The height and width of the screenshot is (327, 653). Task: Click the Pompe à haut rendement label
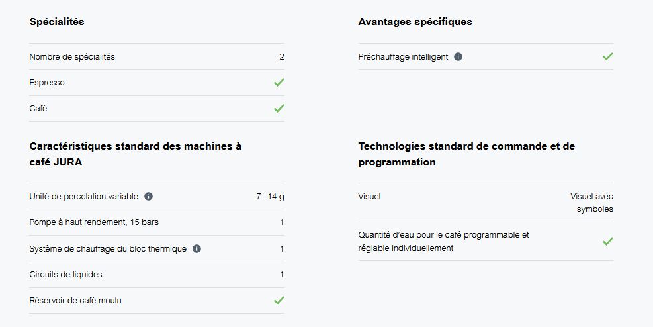(94, 222)
